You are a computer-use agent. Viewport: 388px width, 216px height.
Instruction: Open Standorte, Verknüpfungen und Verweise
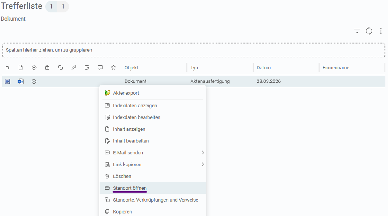coord(153,200)
